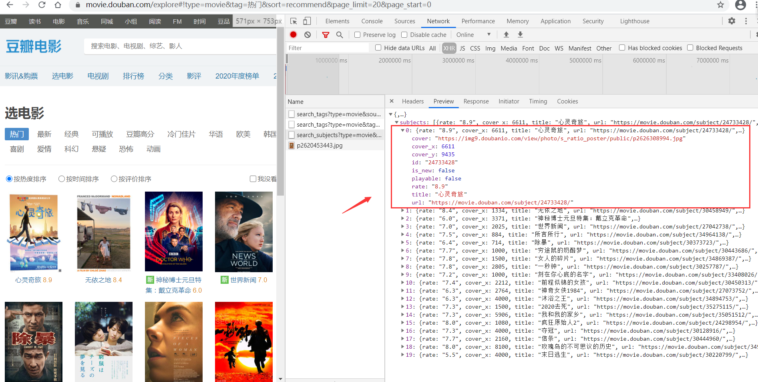Open the 心灵奇旅 8.9 movie link
The image size is (758, 382).
tap(34, 280)
